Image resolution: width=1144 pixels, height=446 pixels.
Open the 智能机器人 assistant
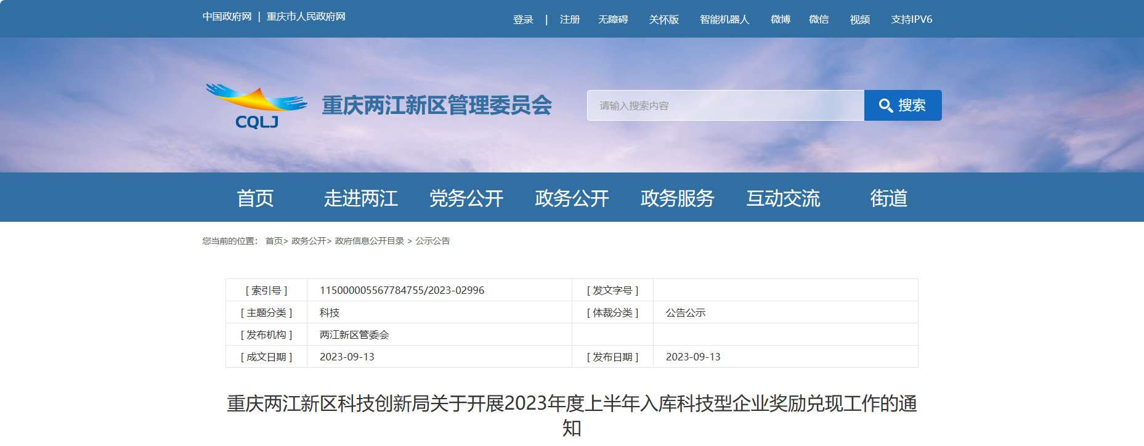724,20
